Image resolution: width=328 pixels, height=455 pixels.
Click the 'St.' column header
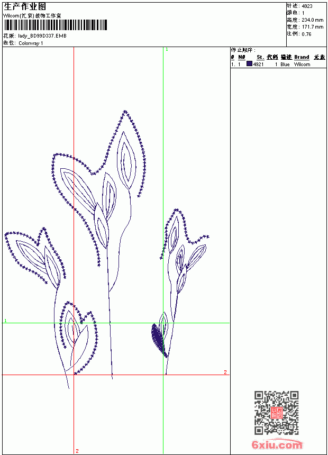[260, 57]
